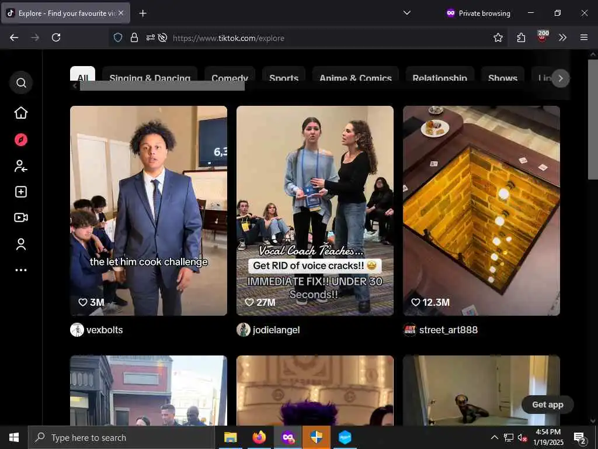Show more toolbar tools overflow chevrons
This screenshot has height=449, width=598.
pos(562,37)
